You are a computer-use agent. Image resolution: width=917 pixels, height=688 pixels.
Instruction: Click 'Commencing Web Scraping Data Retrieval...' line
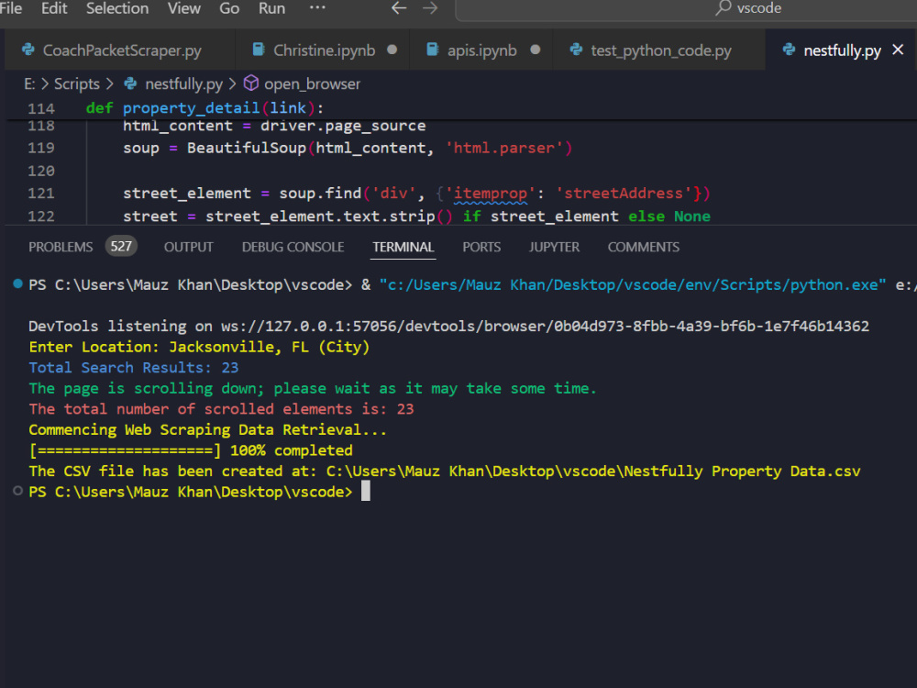coord(207,430)
